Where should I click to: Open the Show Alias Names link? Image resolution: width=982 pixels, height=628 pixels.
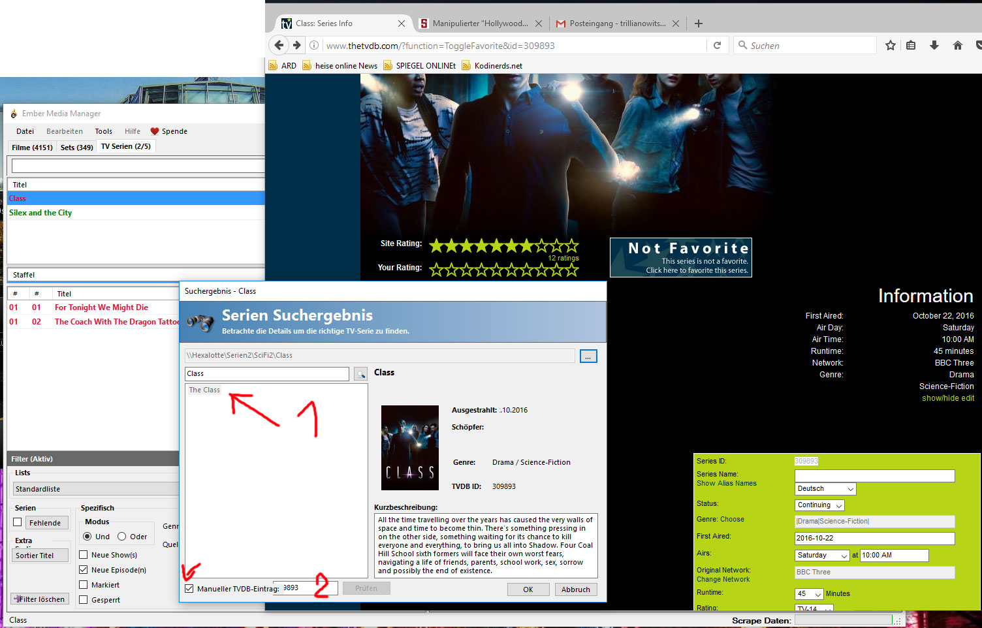[726, 484]
